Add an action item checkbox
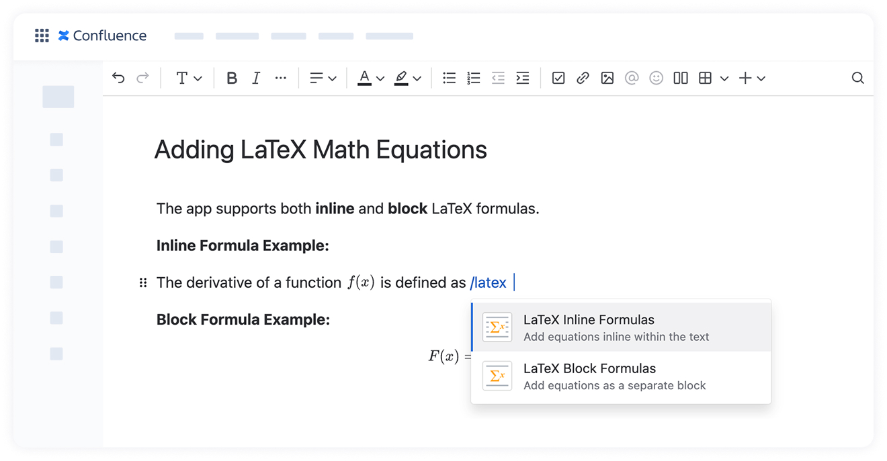The height and width of the screenshot is (461, 887). 558,78
